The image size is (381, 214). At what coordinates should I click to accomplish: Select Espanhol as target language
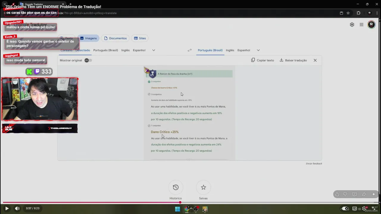243,50
